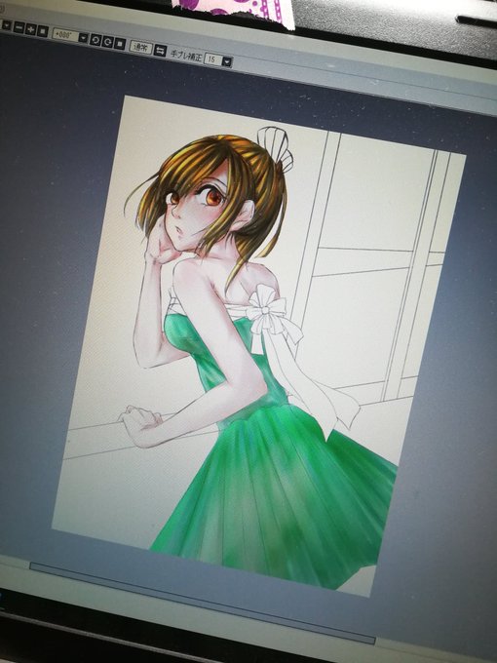Click the stabilizer value field 15

213,58
